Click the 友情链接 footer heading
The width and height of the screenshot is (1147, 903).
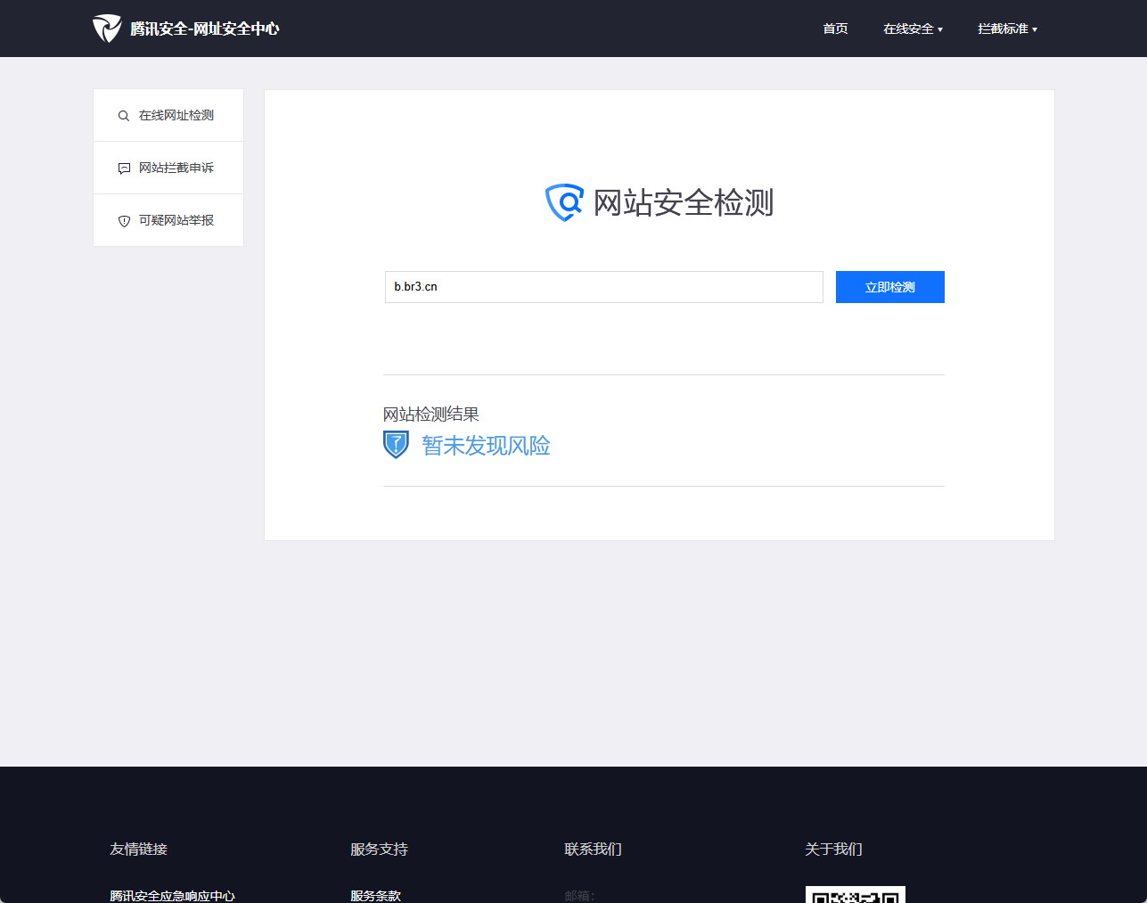(x=138, y=849)
